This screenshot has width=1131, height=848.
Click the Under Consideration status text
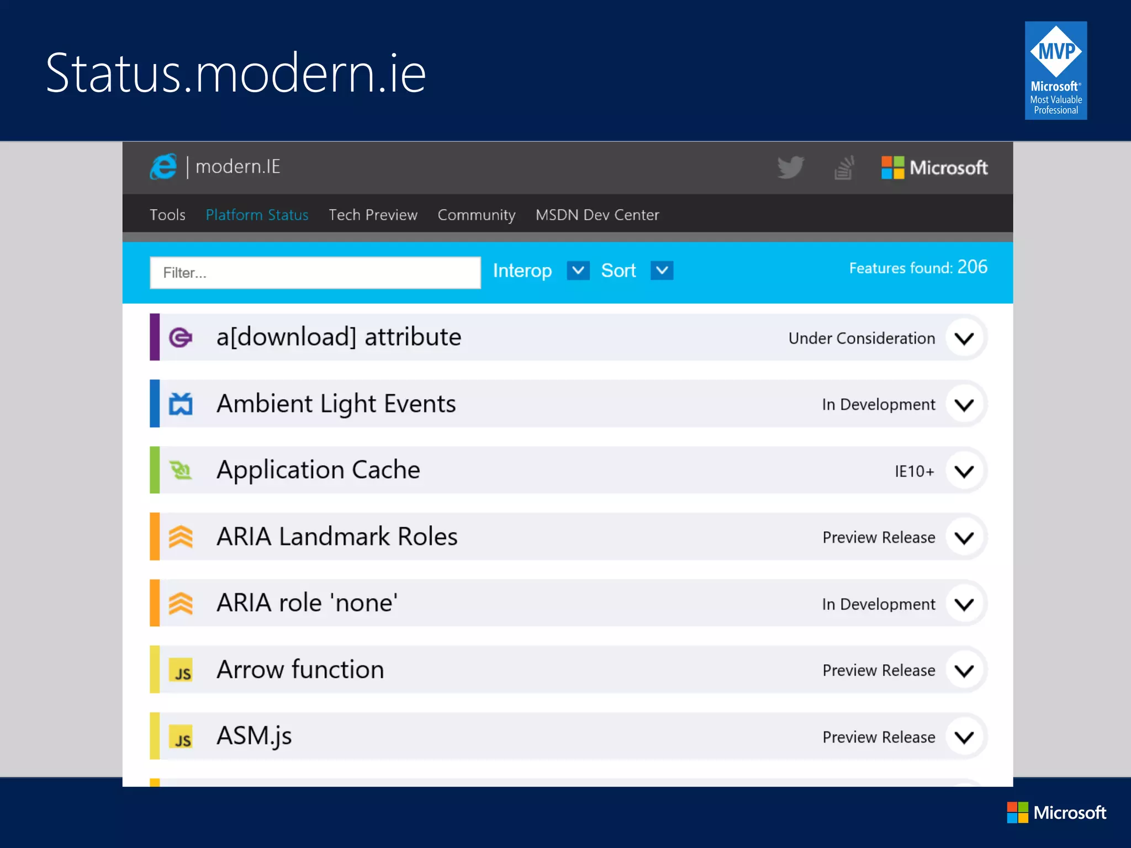tap(862, 338)
